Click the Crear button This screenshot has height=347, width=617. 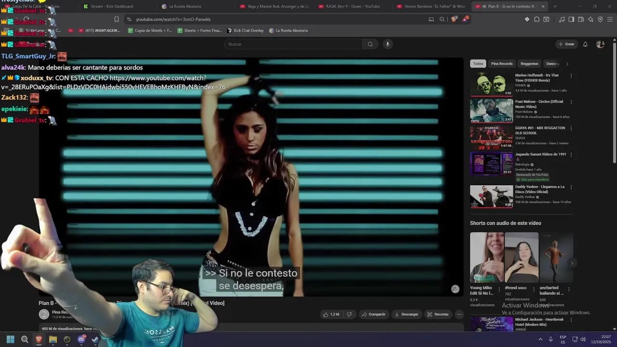click(566, 44)
